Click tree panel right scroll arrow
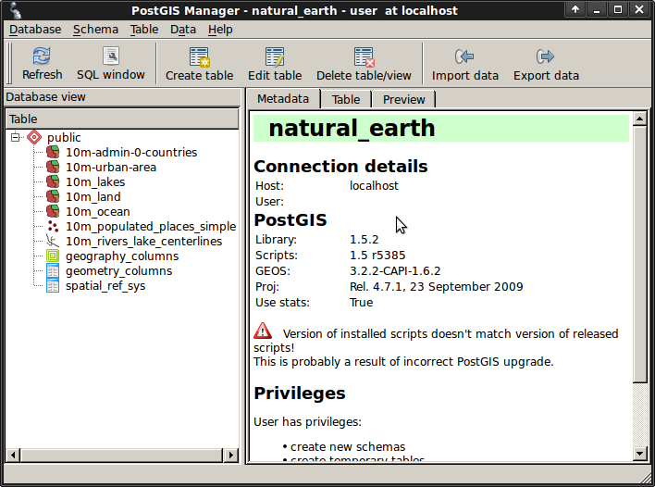This screenshot has height=487, width=655. point(231,455)
